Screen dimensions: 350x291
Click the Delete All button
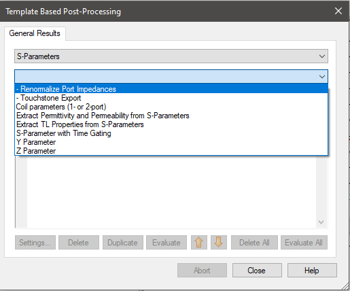coord(254,243)
